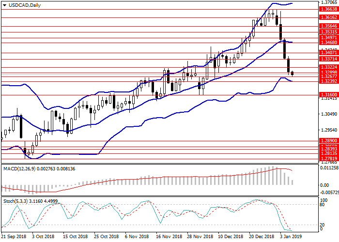Click the 20 level on Stochastic scale
Image resolution: width=339 pixels, height=242 pixels.
(x=322, y=225)
